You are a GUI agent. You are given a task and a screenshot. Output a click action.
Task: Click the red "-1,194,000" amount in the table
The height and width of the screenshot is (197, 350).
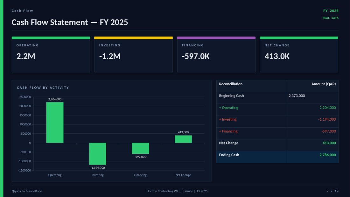point(327,119)
